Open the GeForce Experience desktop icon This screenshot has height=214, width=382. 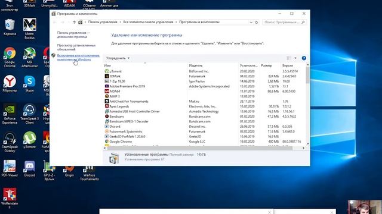tap(10, 114)
